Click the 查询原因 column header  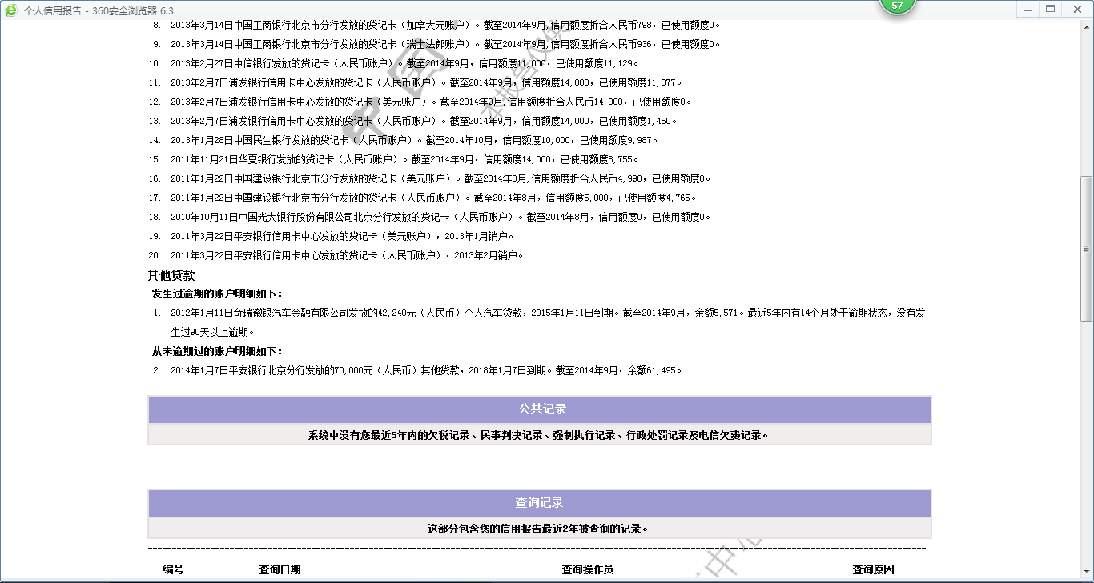tap(873, 569)
